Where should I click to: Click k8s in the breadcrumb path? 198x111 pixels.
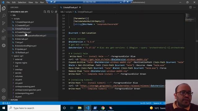(62, 12)
